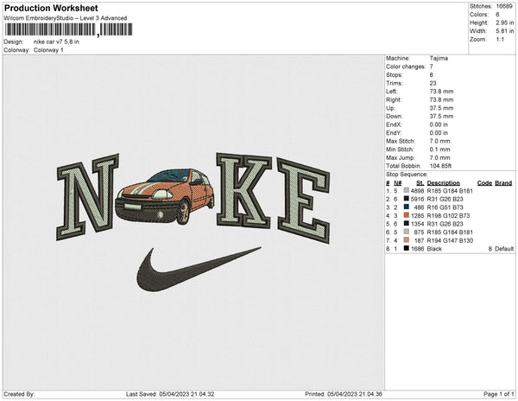Viewport: 518px width, 401px height.
Task: Select the EndX value 0.00 in
Action: [x=439, y=124]
